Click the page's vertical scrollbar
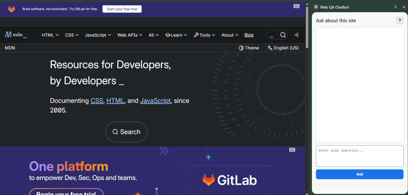 click(307, 27)
